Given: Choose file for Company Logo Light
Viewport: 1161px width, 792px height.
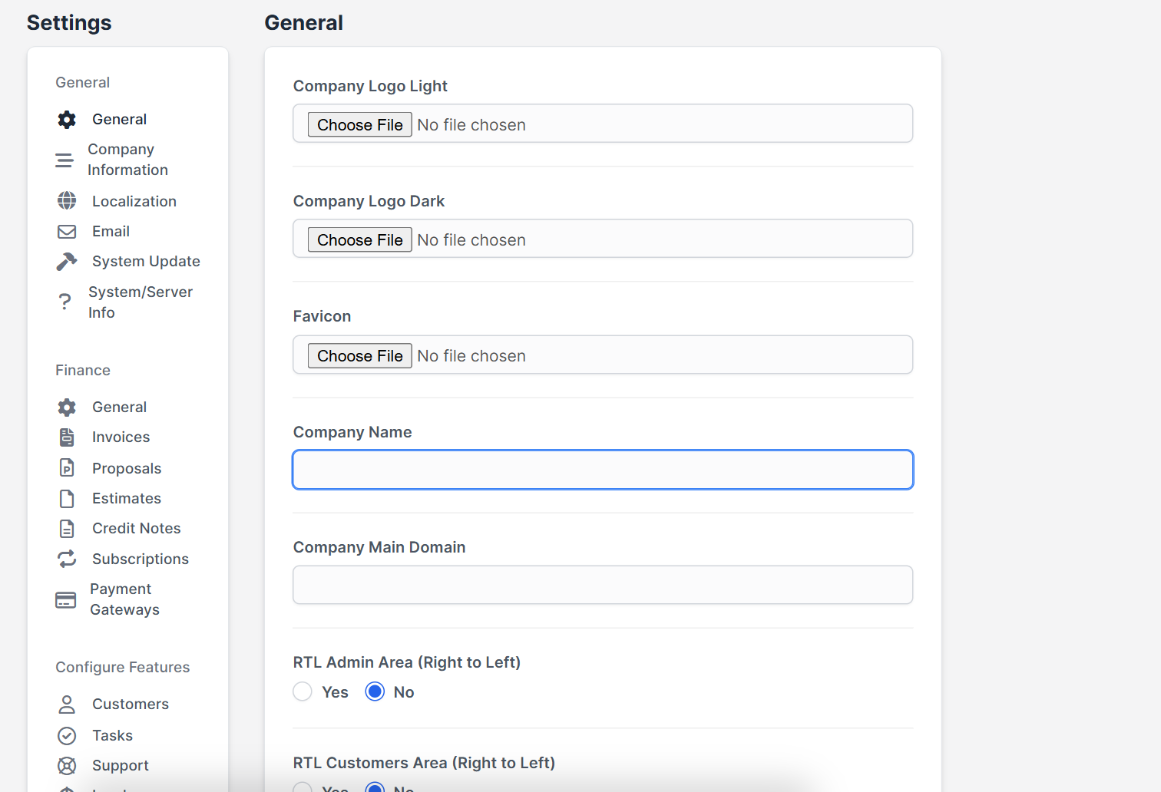Looking at the screenshot, I should (x=359, y=124).
